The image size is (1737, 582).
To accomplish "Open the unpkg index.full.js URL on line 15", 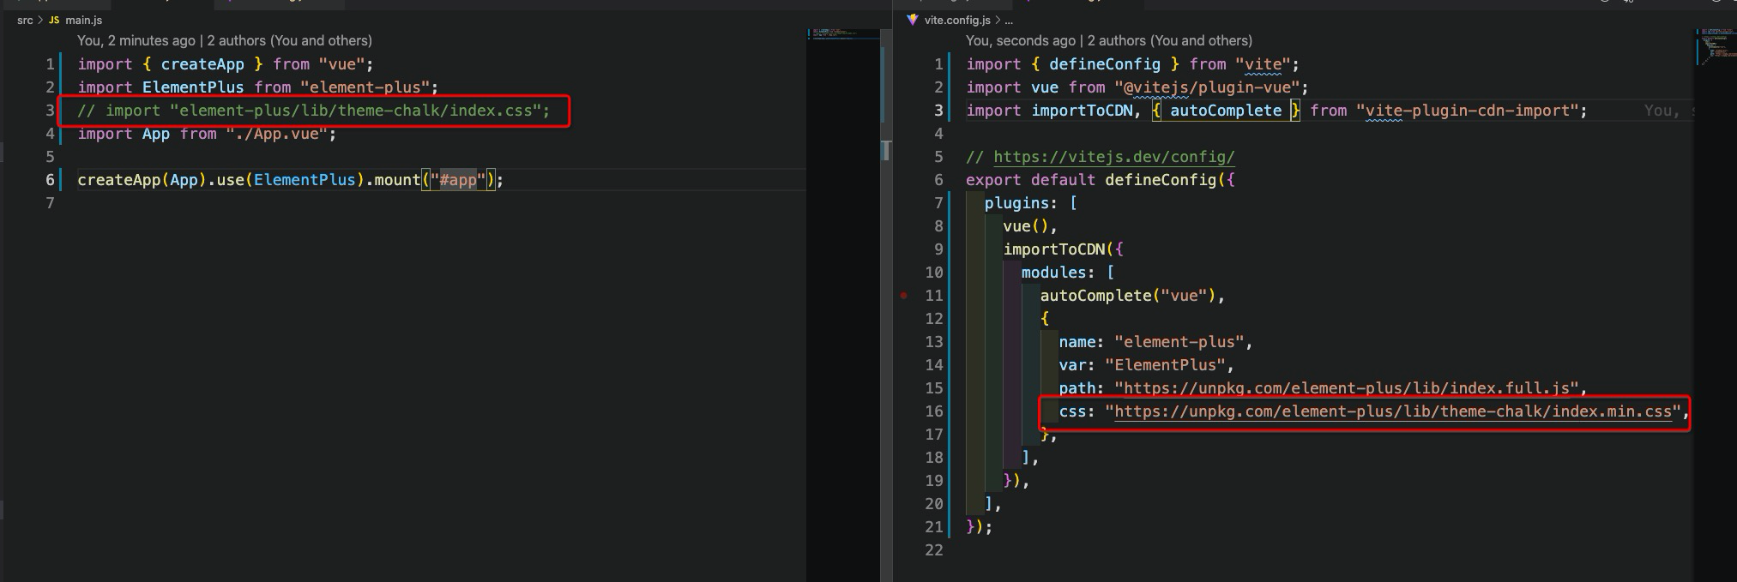I will tap(1347, 388).
